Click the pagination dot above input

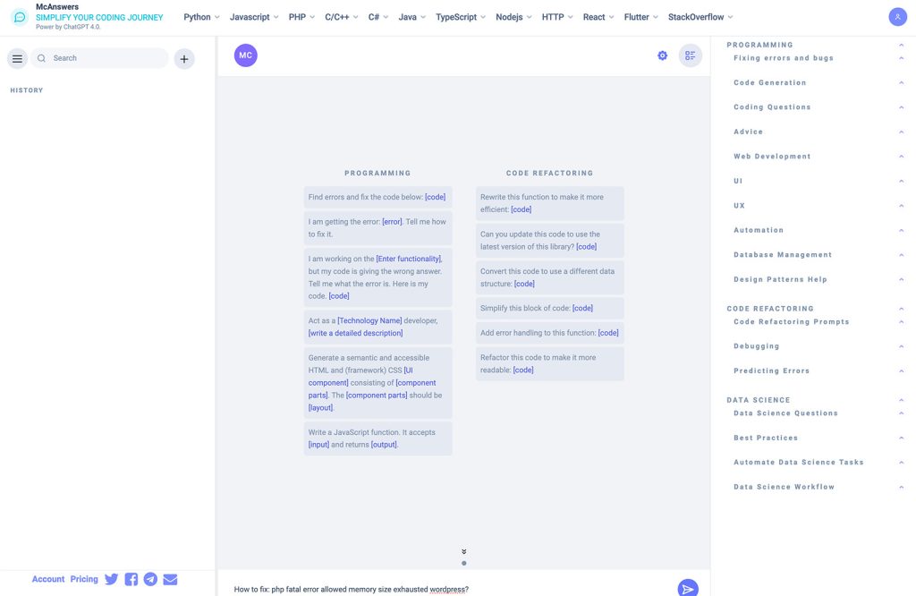pos(464,563)
